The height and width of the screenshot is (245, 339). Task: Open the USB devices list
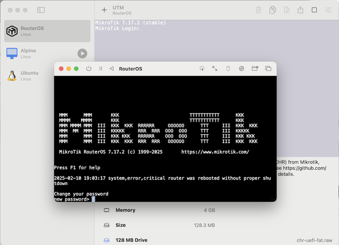point(228,69)
